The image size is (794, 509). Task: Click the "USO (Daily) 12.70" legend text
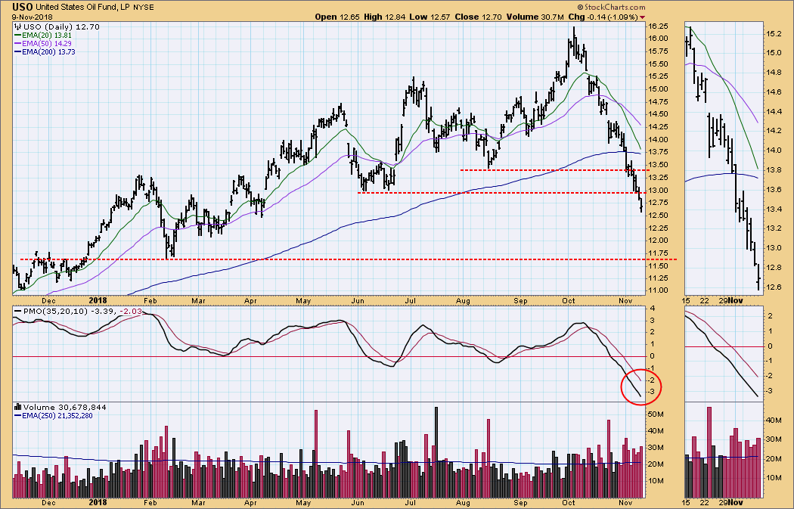(x=62, y=26)
